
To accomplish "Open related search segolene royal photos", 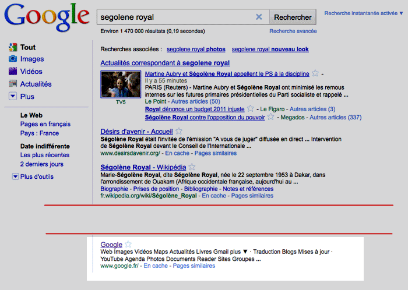I will click(x=196, y=49).
